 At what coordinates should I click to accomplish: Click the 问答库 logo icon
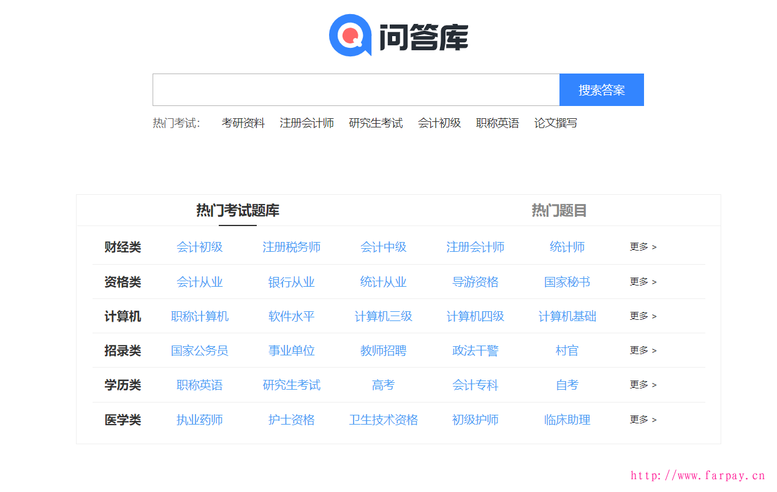[351, 36]
